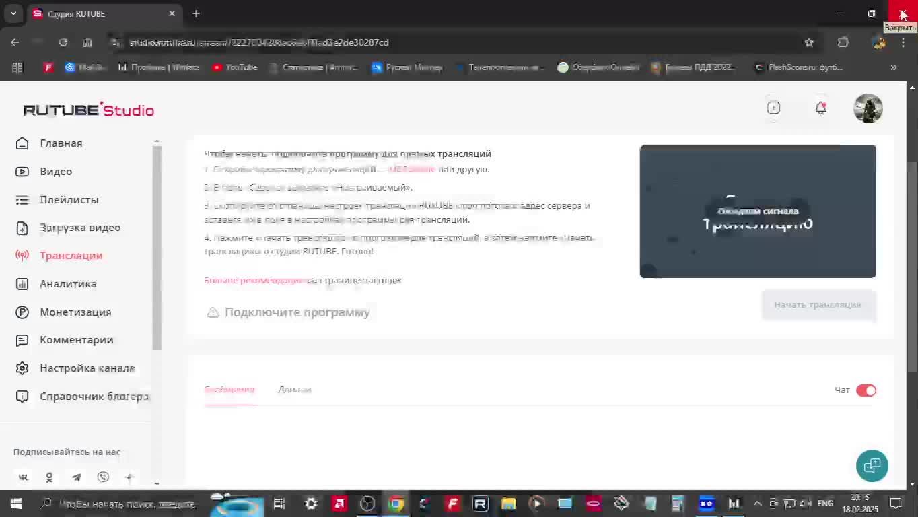Open the Главная menu item
The height and width of the screenshot is (517, 918).
tap(61, 143)
